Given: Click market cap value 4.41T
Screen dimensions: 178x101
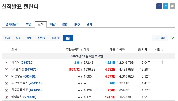Looking at the screenshot, I should [x=146, y=83].
